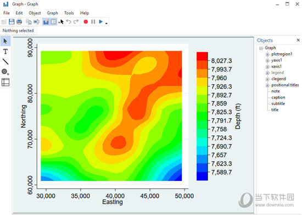Screen dimensions: 302x215
Task: Close the Objects panel
Action: tap(298, 40)
